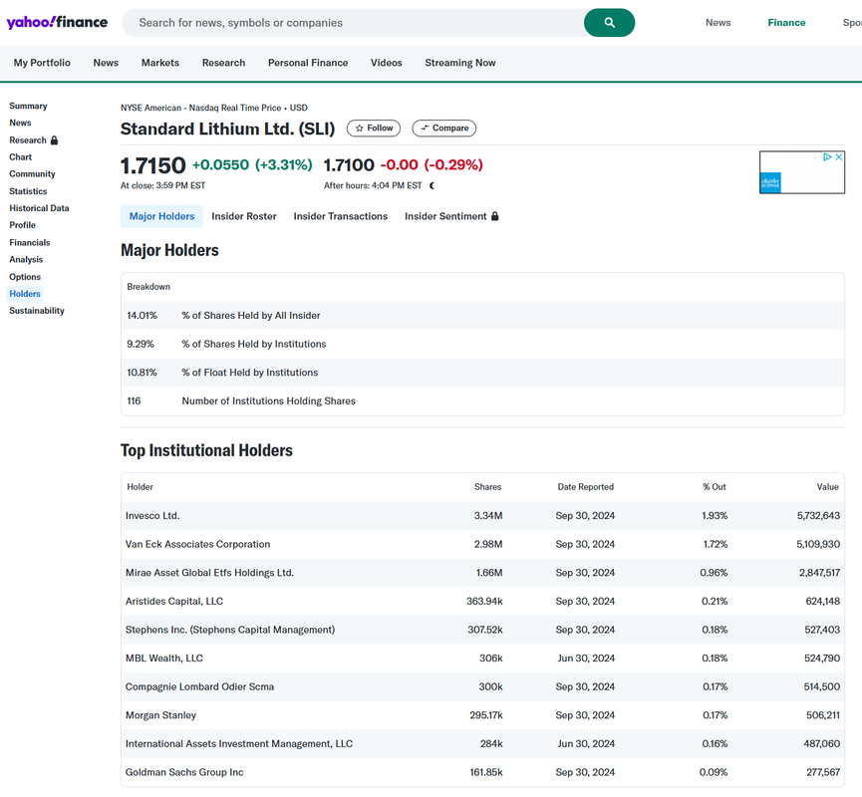Screen dimensions: 862x797
Task: Click the lock icon beside Research
Action: pyautogui.click(x=54, y=140)
